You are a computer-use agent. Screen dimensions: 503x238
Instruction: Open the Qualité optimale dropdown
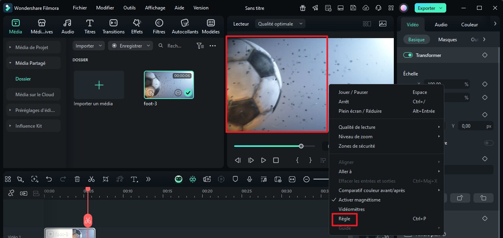coord(280,24)
